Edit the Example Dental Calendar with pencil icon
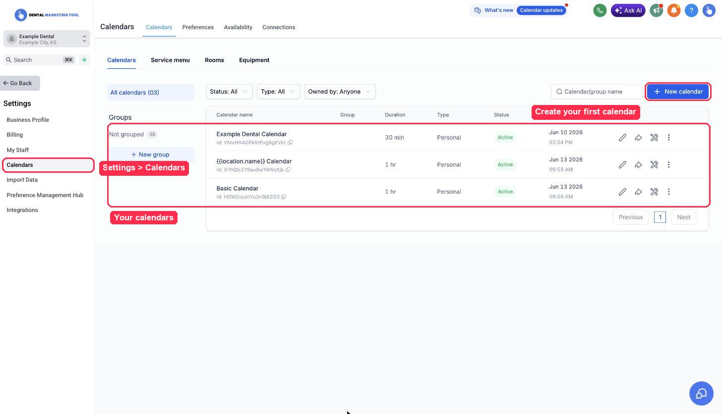The height and width of the screenshot is (414, 722). (622, 138)
